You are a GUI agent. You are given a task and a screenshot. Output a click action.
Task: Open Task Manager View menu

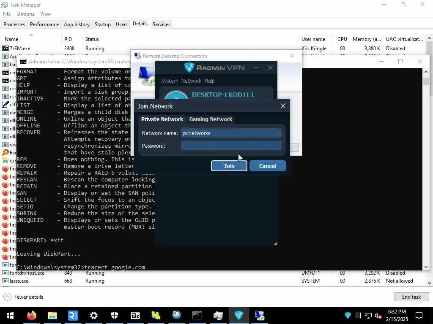tap(45, 14)
